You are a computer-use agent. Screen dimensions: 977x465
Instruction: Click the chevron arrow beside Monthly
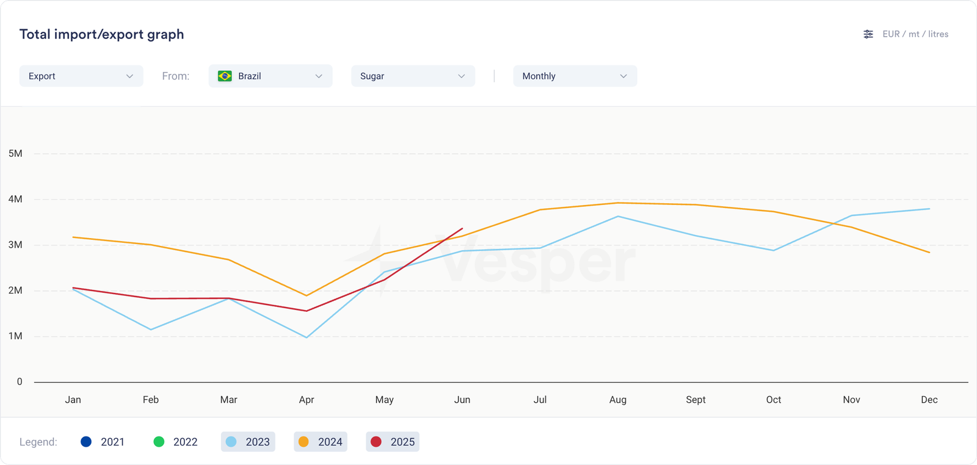[623, 76]
